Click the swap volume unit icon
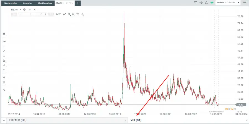The width and height of the screenshot is (249, 124). [x=41, y=14]
